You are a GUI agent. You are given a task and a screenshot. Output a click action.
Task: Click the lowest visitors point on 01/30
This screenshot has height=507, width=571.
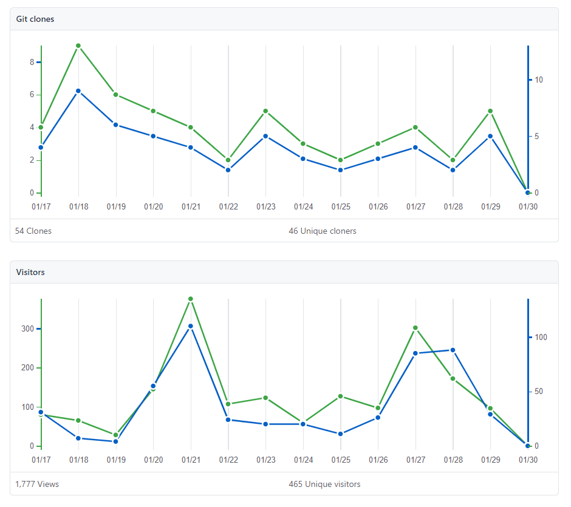(x=528, y=445)
